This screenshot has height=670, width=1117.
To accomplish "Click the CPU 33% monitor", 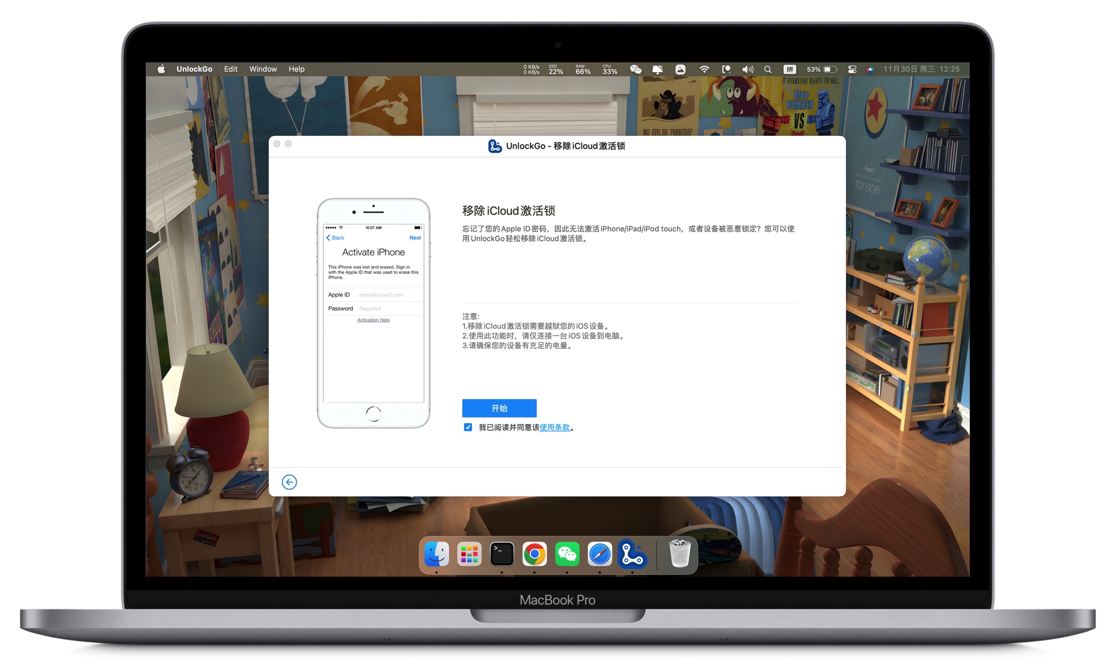I will [609, 69].
